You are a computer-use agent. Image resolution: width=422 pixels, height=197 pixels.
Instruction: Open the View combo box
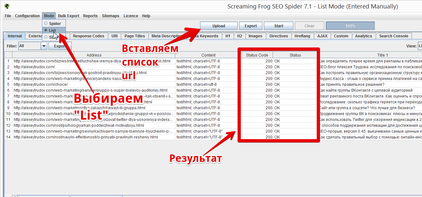tap(420, 46)
